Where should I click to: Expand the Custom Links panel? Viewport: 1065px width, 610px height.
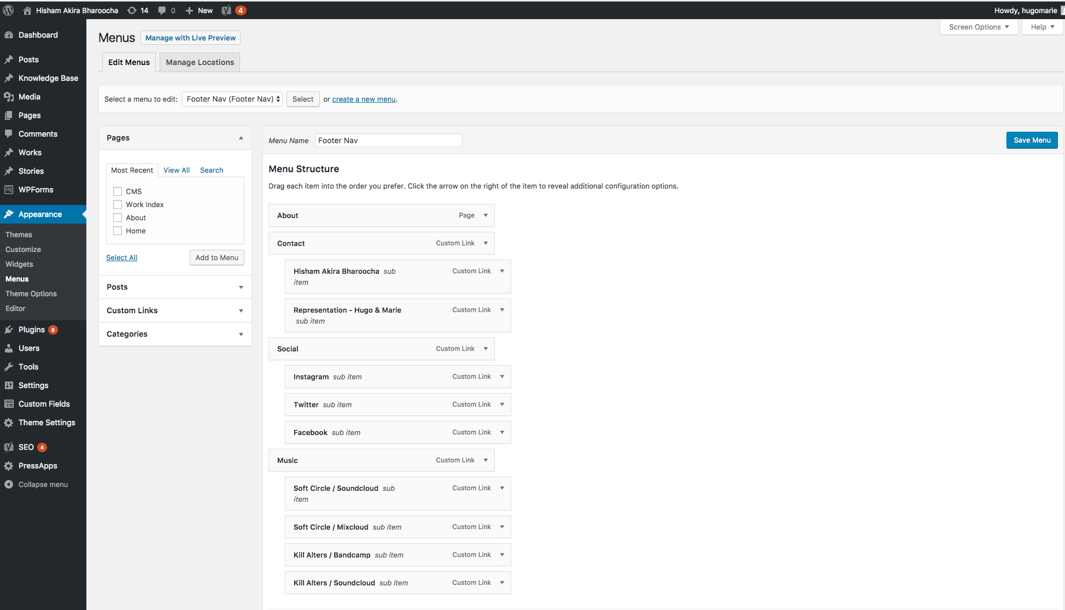(241, 310)
